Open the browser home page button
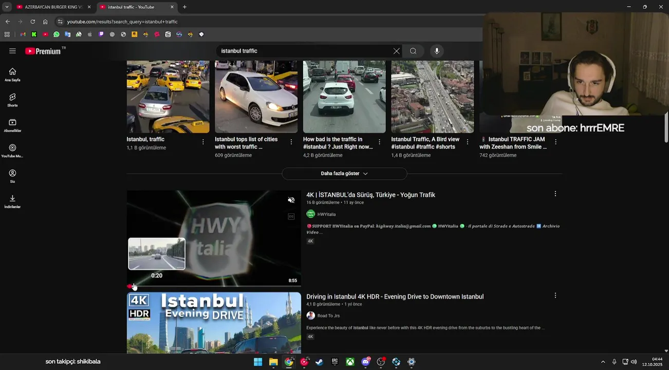Viewport: 669px width, 370px height. pos(45,22)
